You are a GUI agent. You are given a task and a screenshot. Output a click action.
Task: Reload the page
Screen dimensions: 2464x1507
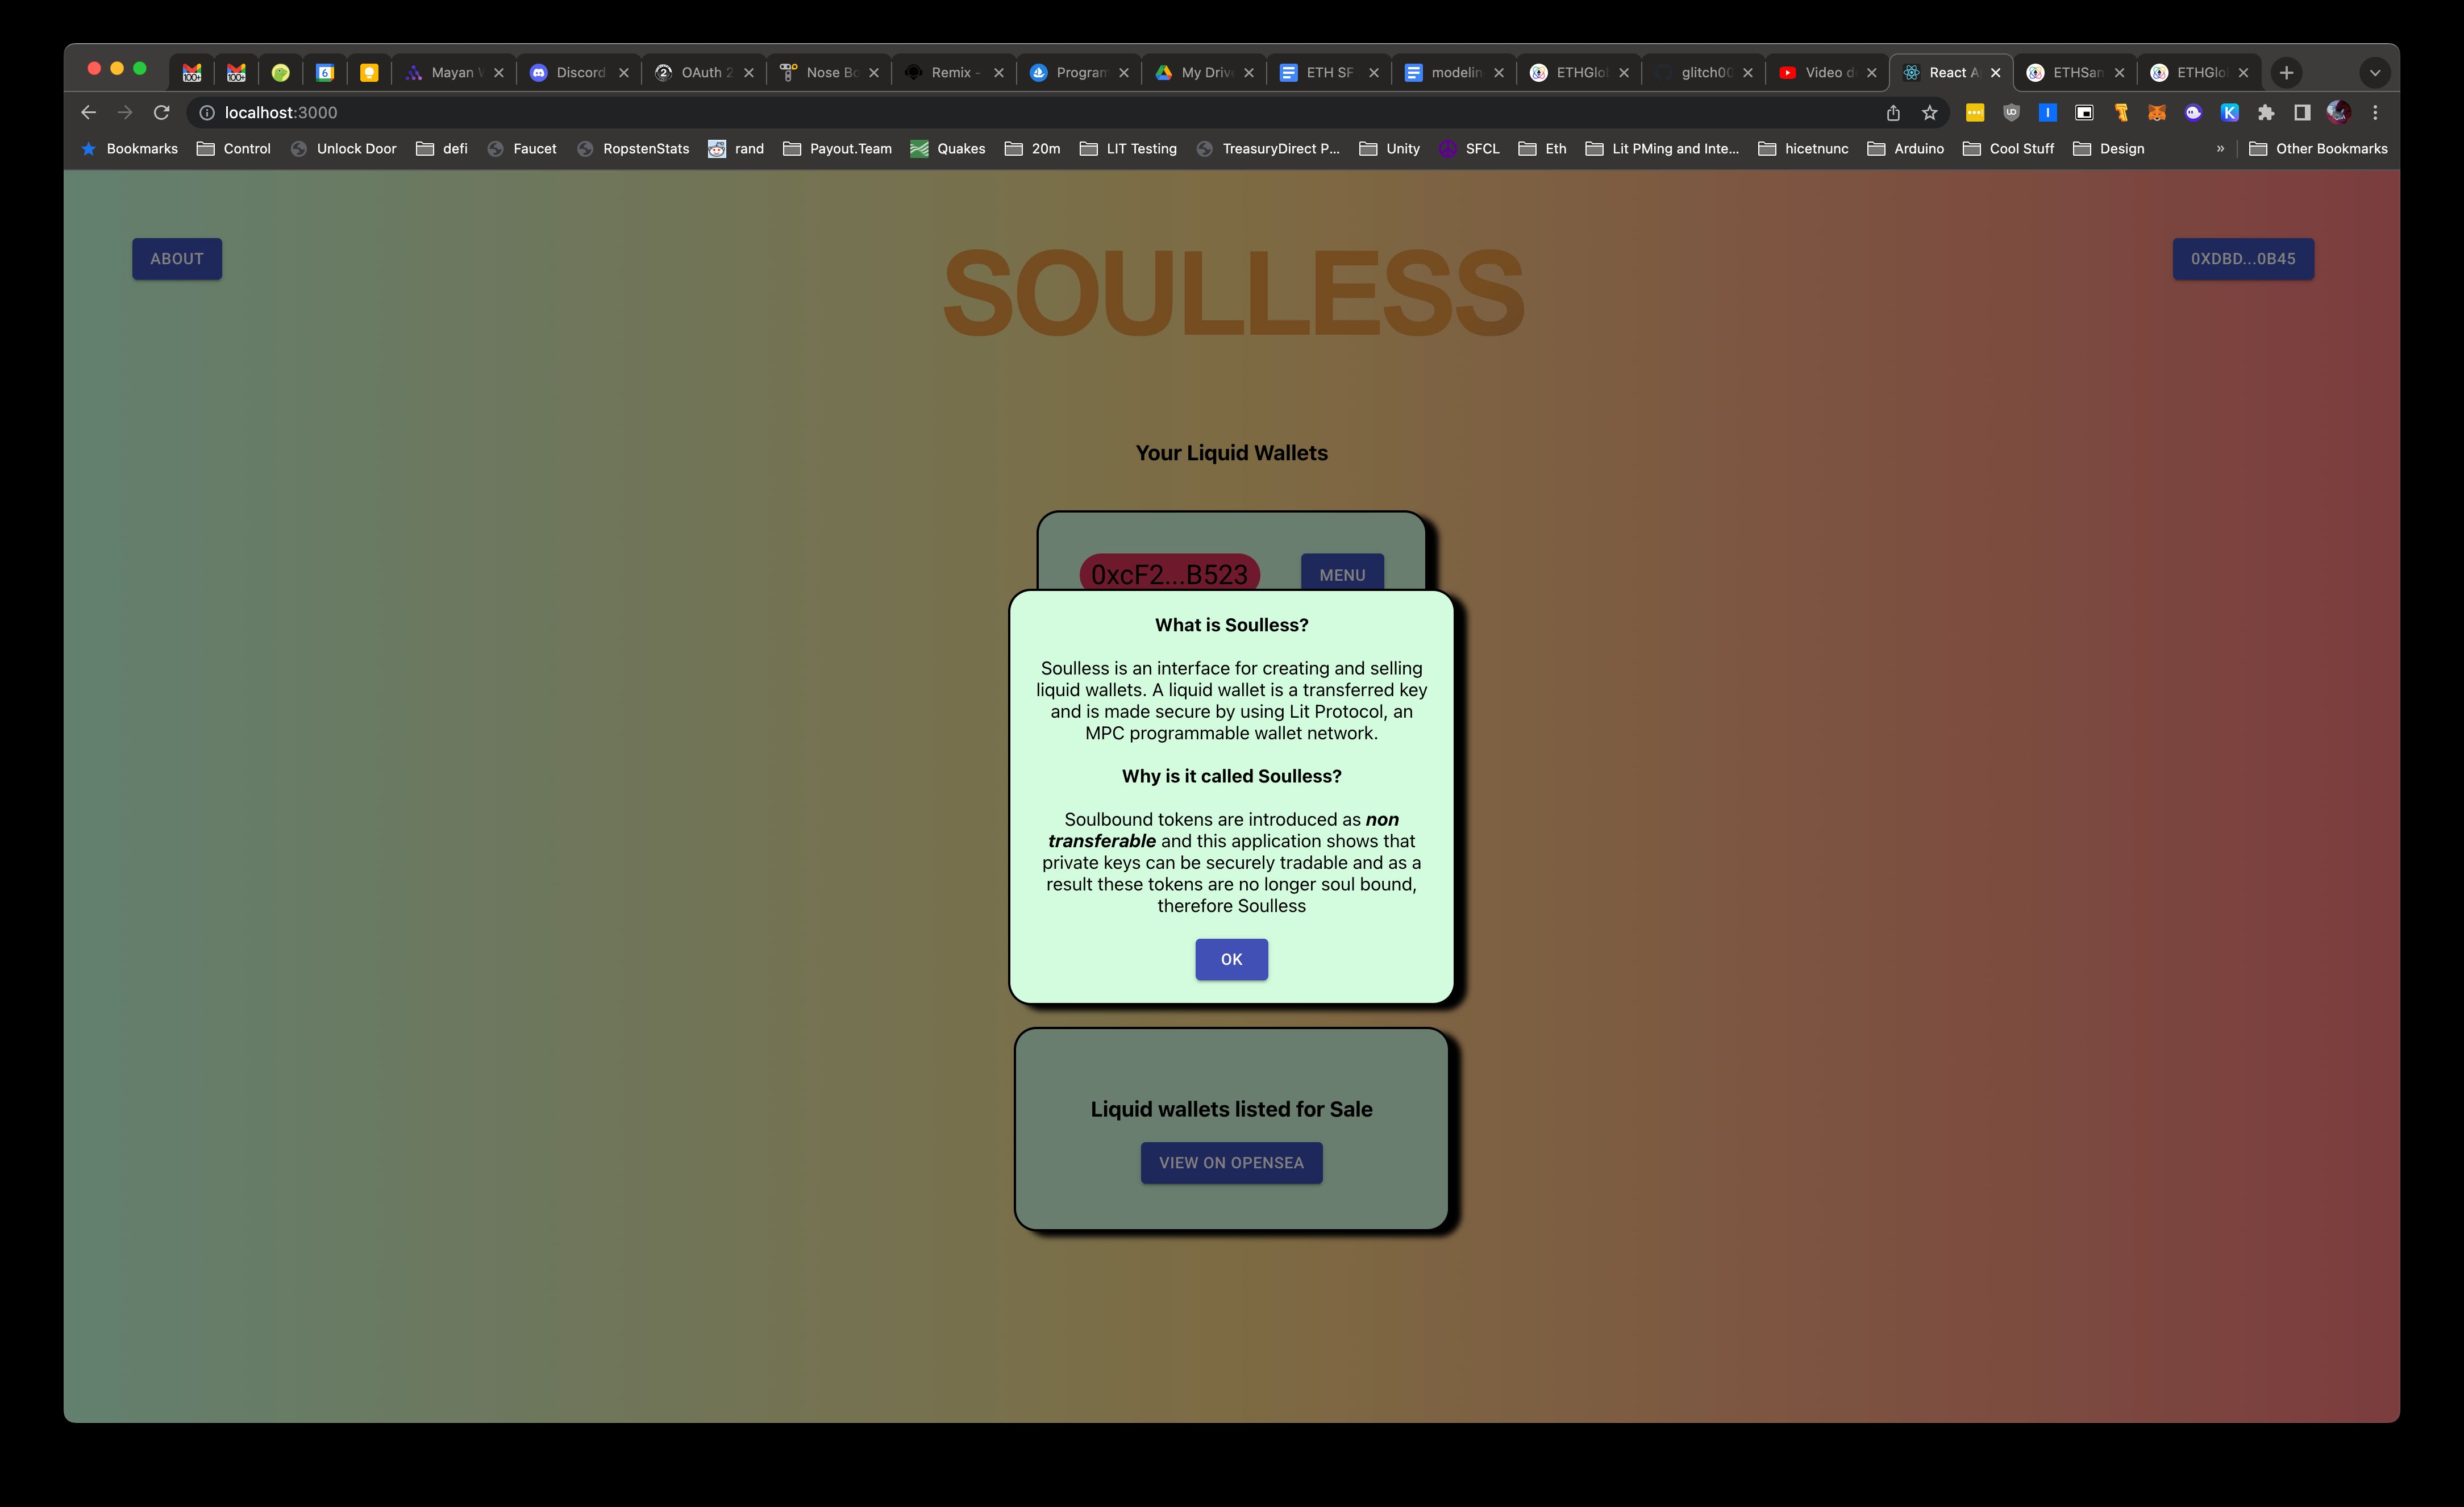(161, 113)
